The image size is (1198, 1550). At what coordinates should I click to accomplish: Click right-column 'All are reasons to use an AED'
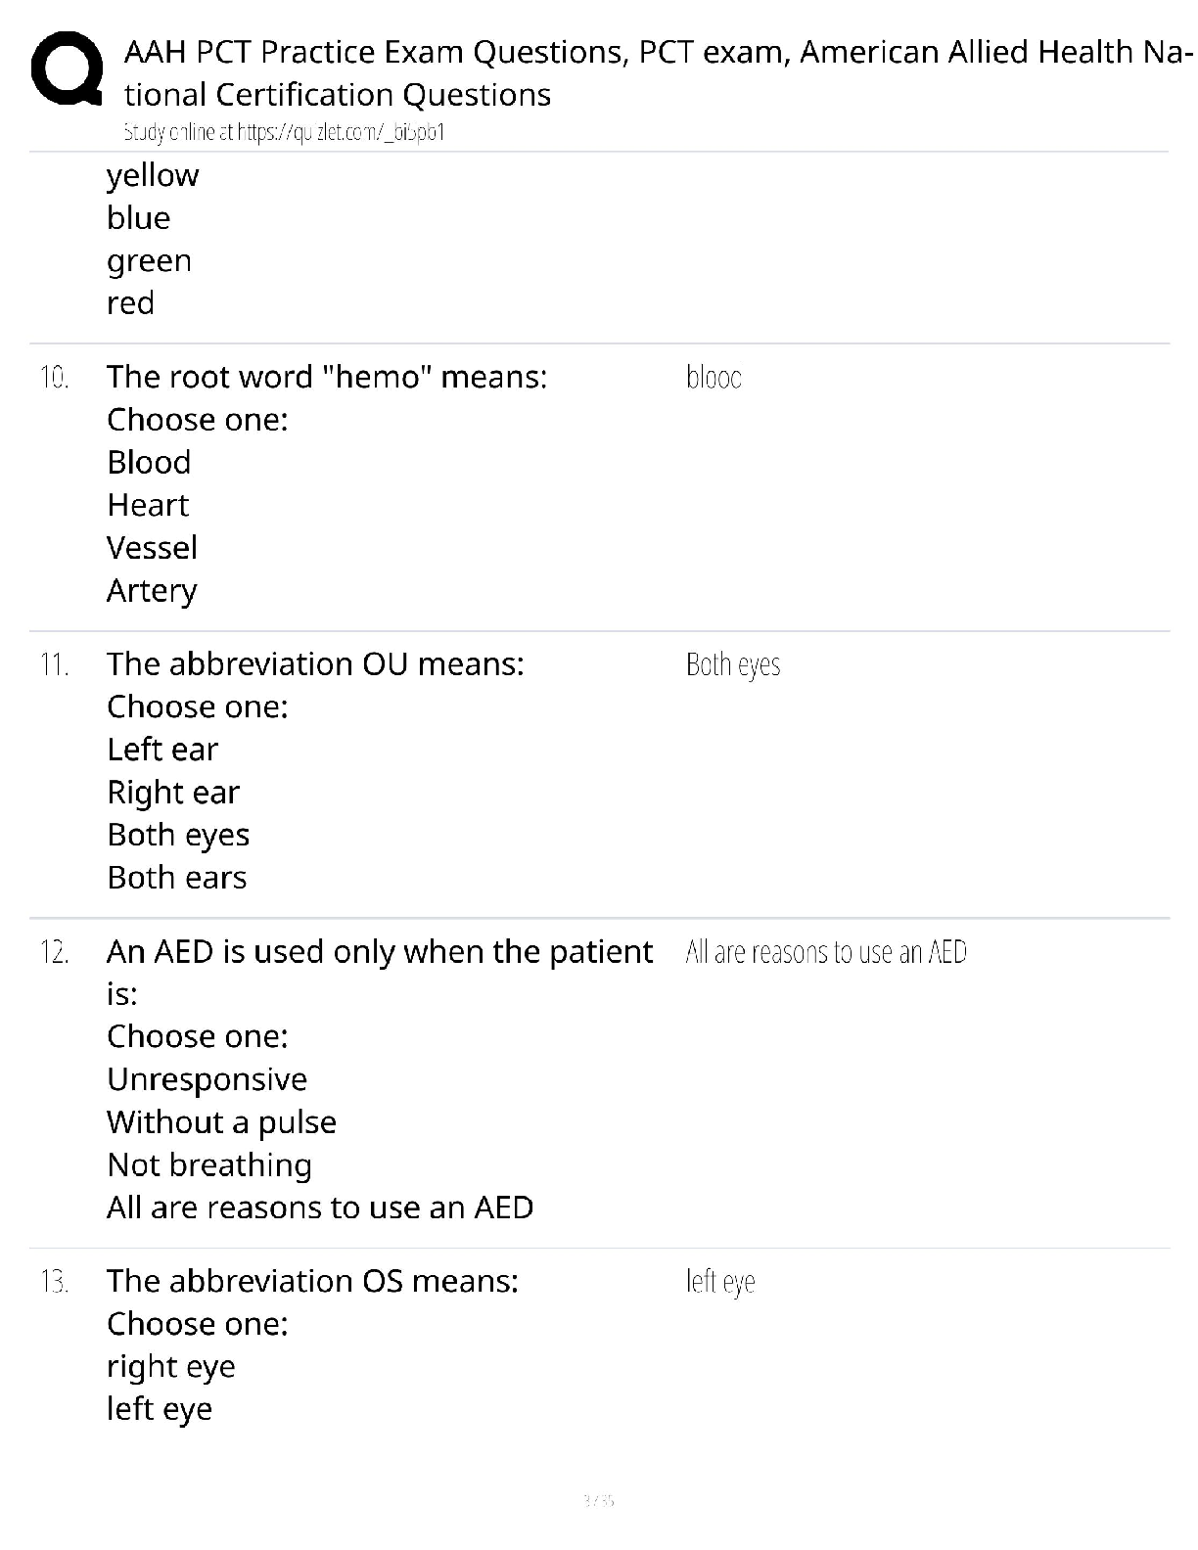coord(826,952)
